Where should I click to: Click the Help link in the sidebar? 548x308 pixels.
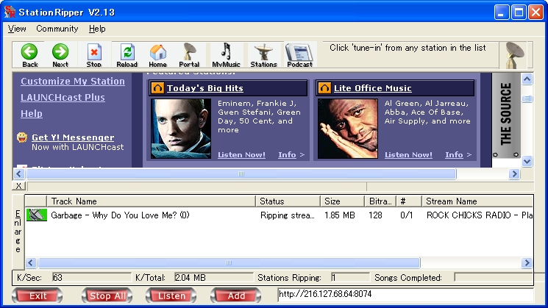(x=32, y=114)
